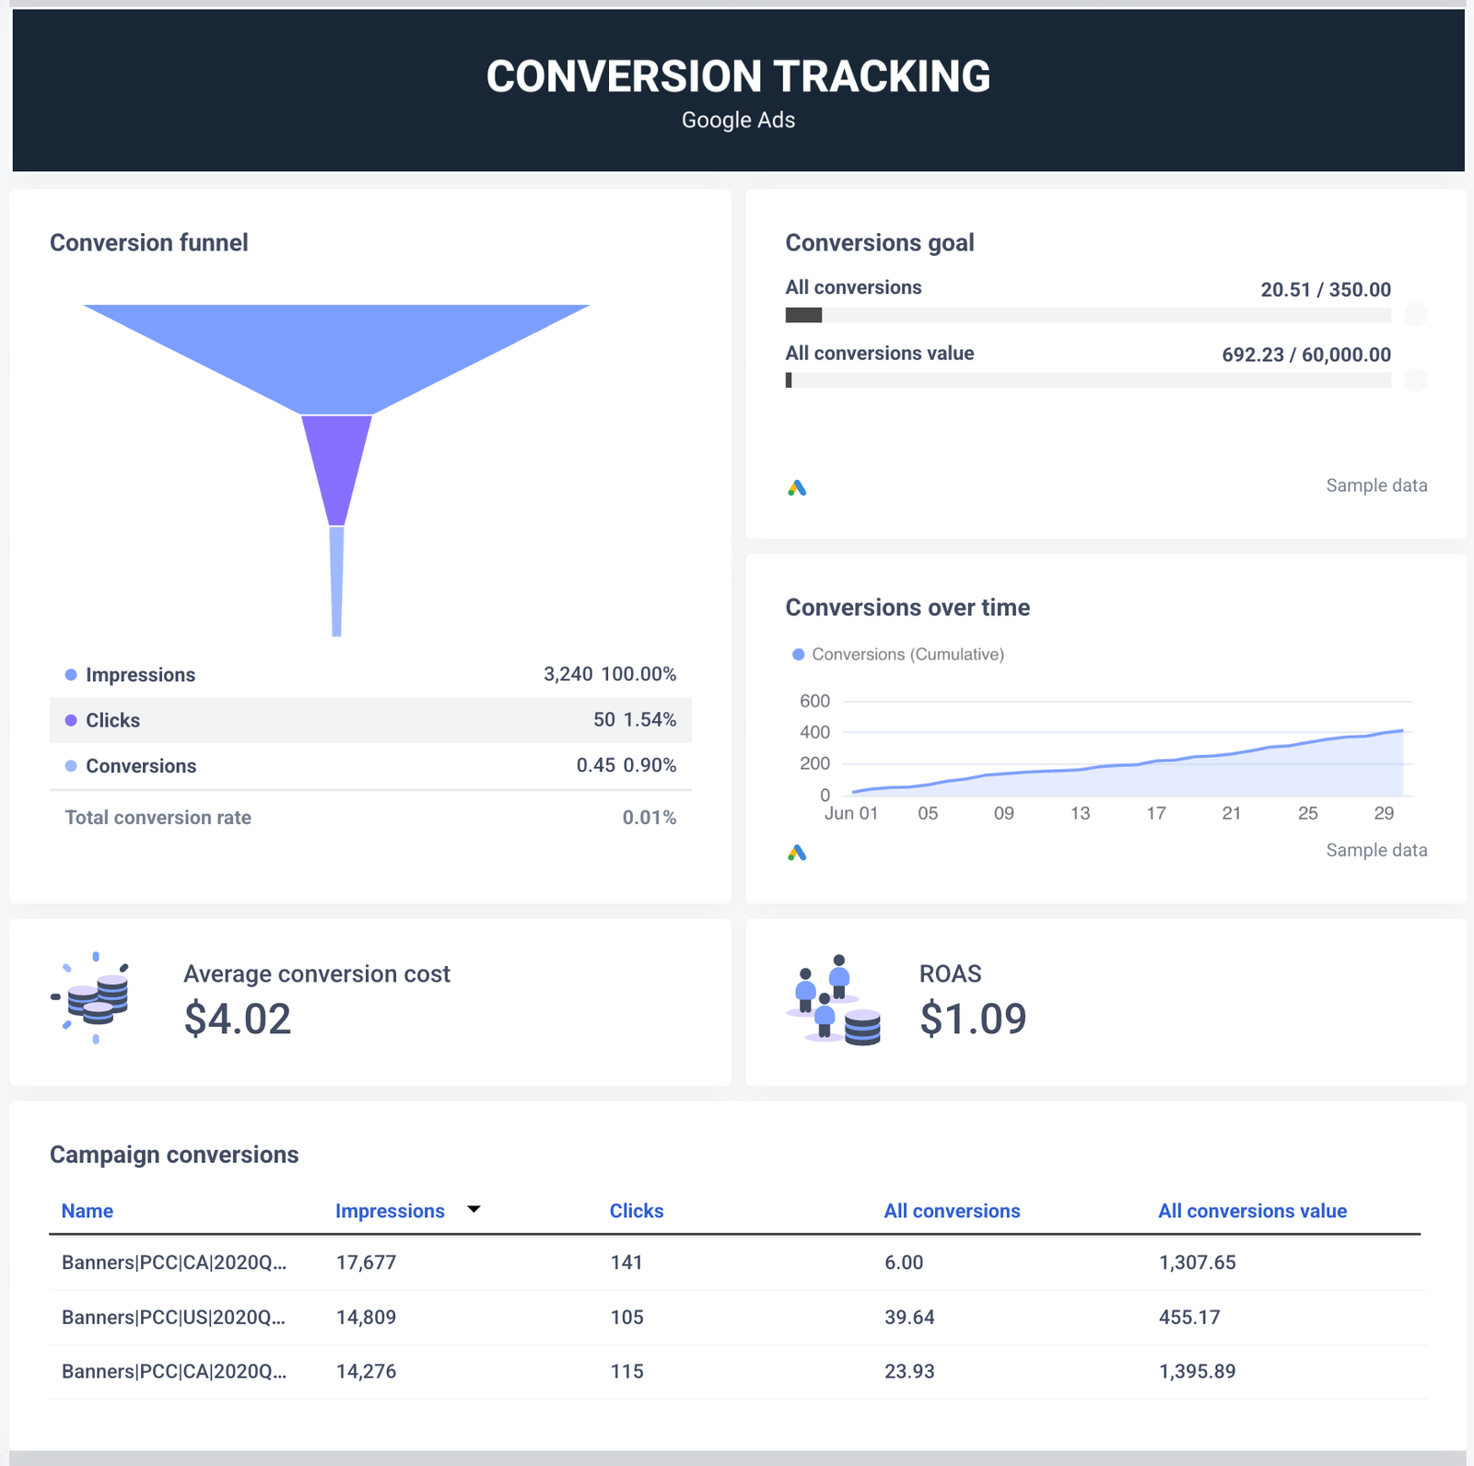Click the Impressions sort arrow in campaign table

pos(474,1209)
